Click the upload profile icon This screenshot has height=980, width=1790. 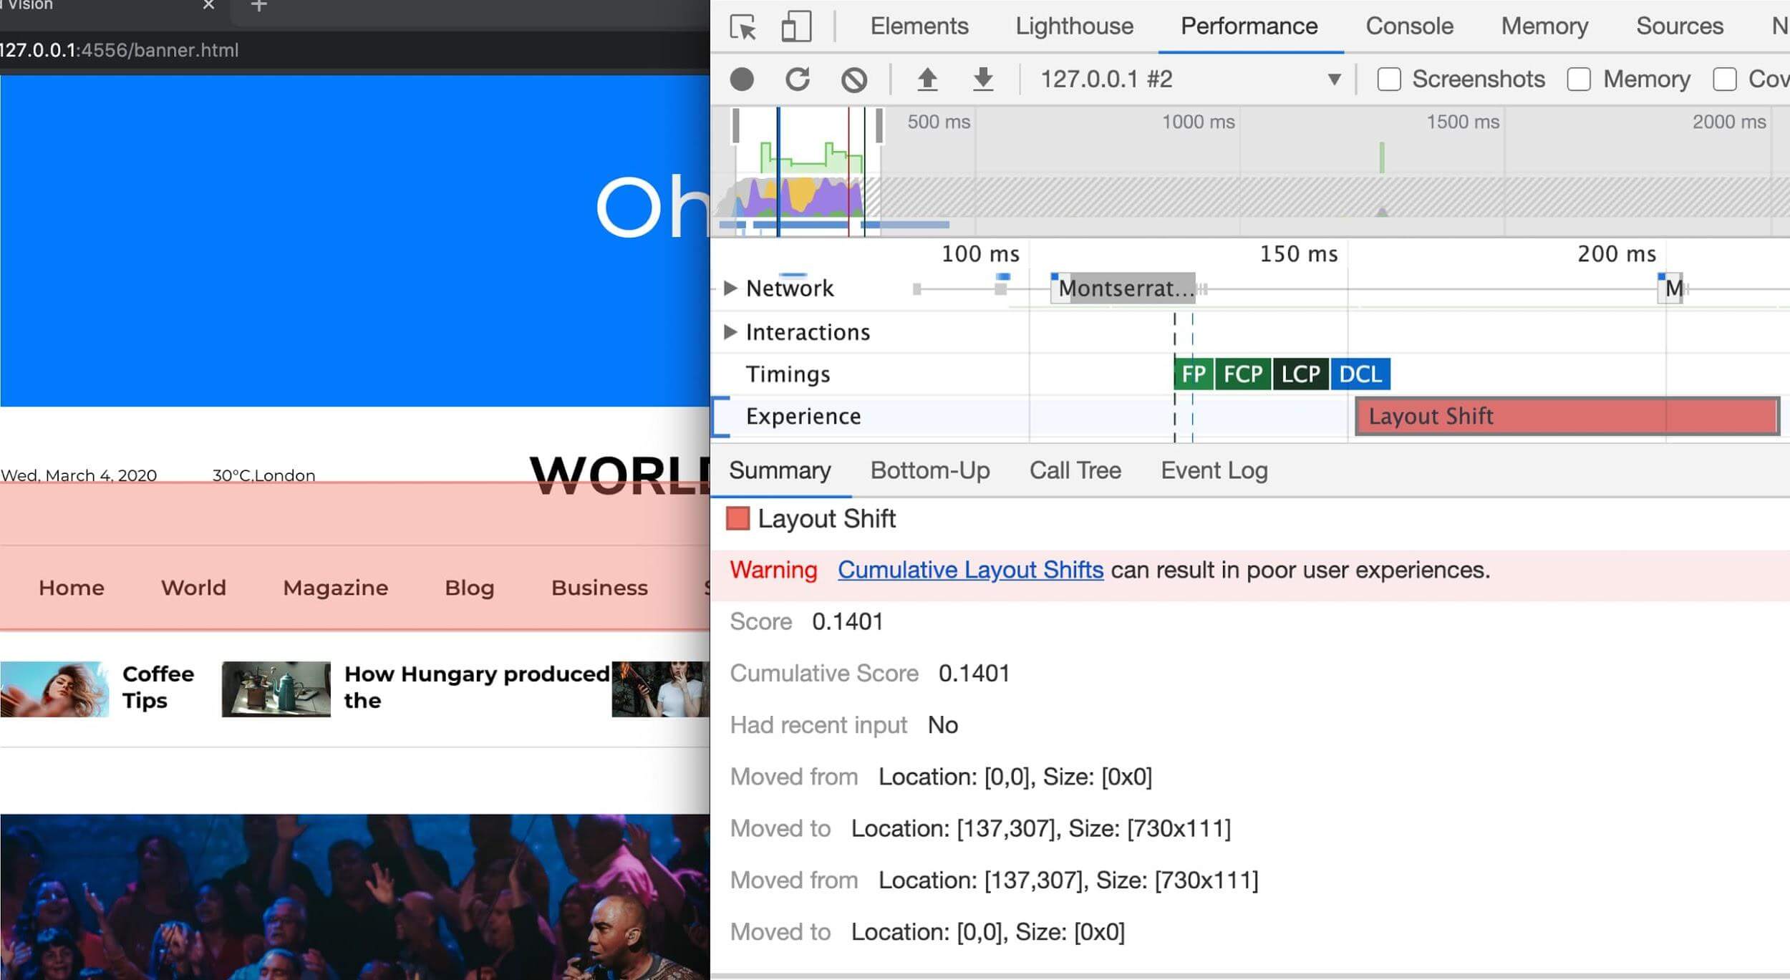click(x=927, y=79)
